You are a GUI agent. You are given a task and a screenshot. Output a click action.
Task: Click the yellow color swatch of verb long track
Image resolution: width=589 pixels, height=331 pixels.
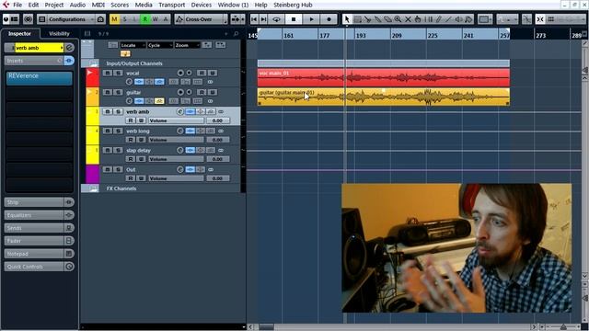point(92,135)
